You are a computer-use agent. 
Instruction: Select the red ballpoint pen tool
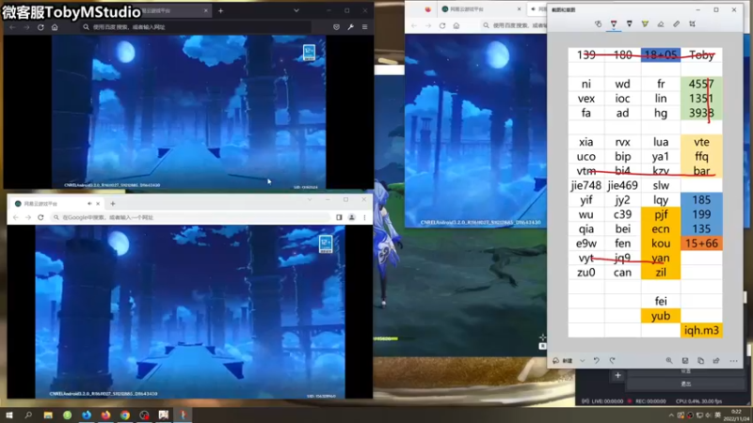[614, 24]
